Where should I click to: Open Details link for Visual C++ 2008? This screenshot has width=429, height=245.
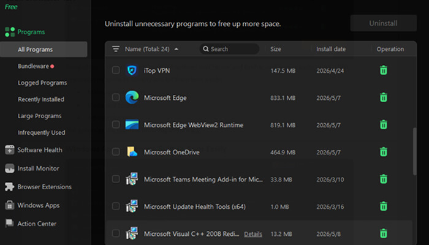click(253, 234)
